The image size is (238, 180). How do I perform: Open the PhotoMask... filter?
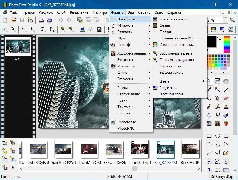pos(131,122)
